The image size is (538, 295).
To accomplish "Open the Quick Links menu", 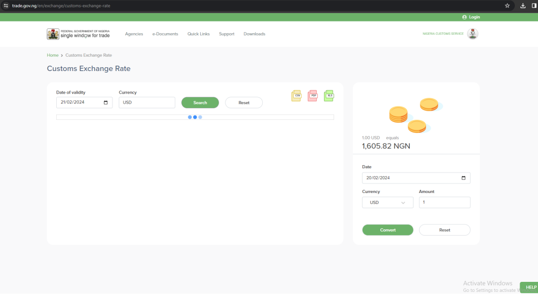I will [199, 34].
